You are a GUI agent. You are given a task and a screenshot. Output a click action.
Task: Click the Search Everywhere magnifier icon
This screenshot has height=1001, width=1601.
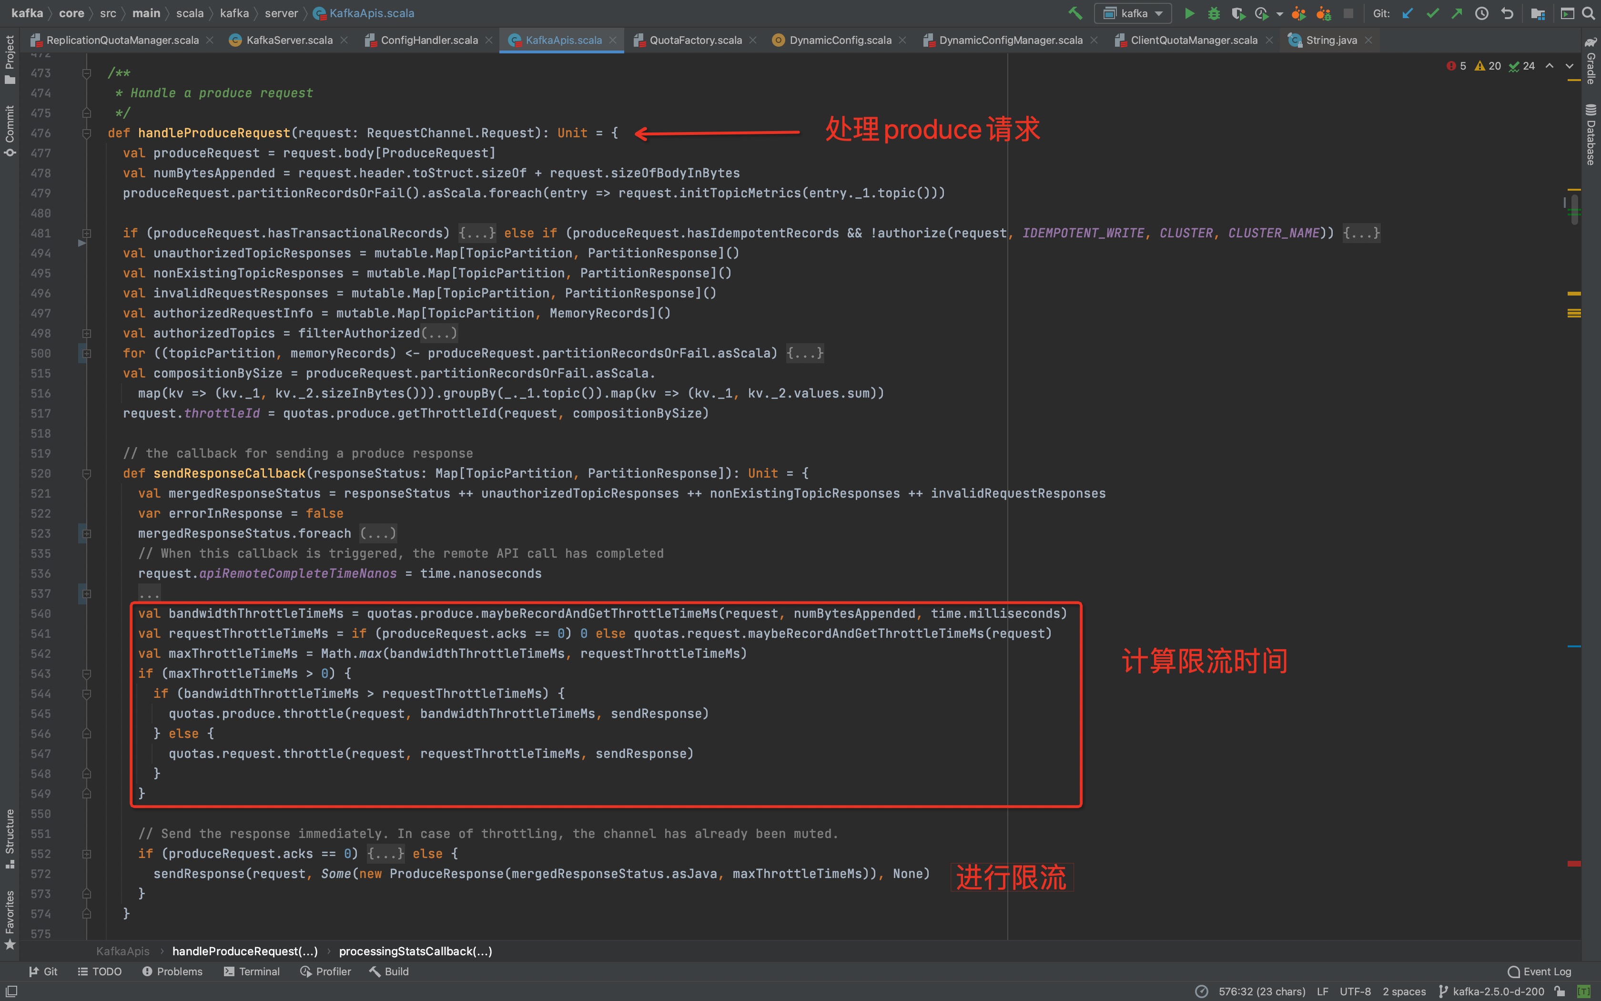click(x=1589, y=13)
